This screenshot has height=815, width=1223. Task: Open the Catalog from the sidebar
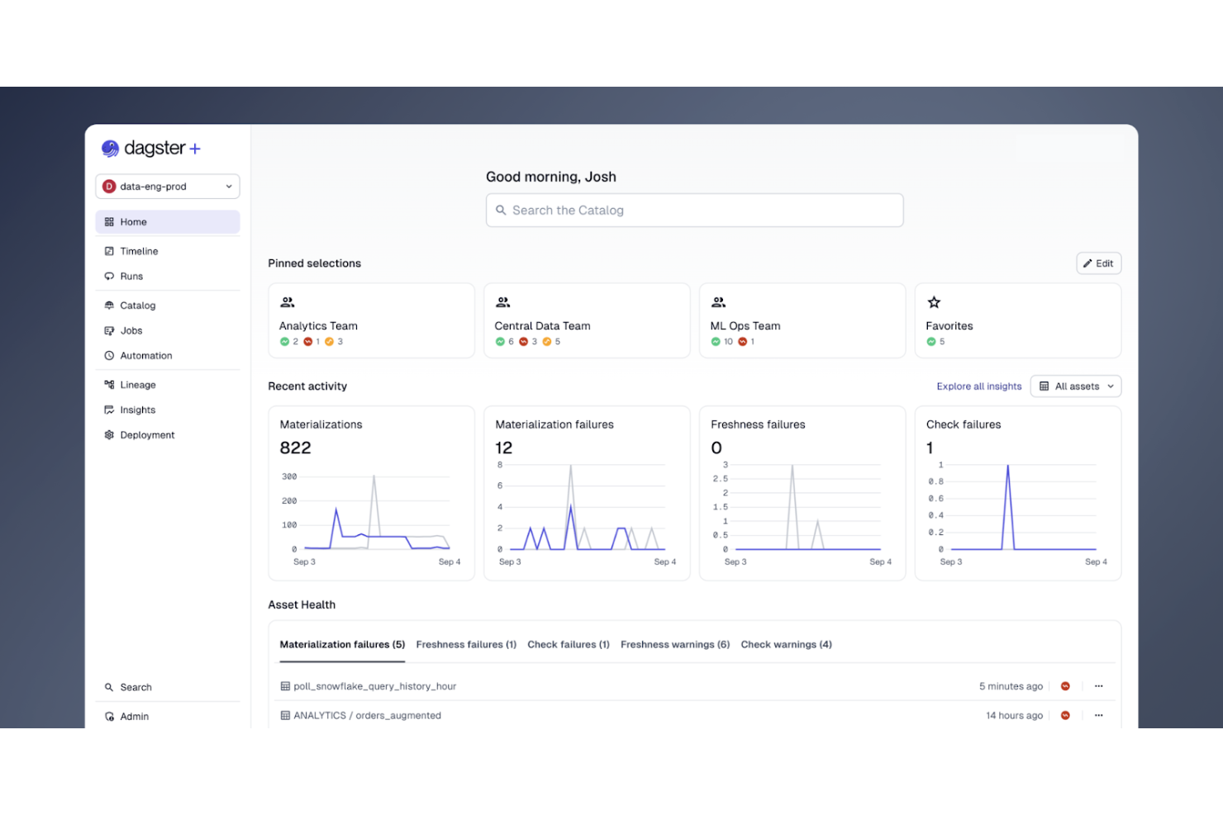pyautogui.click(x=137, y=305)
